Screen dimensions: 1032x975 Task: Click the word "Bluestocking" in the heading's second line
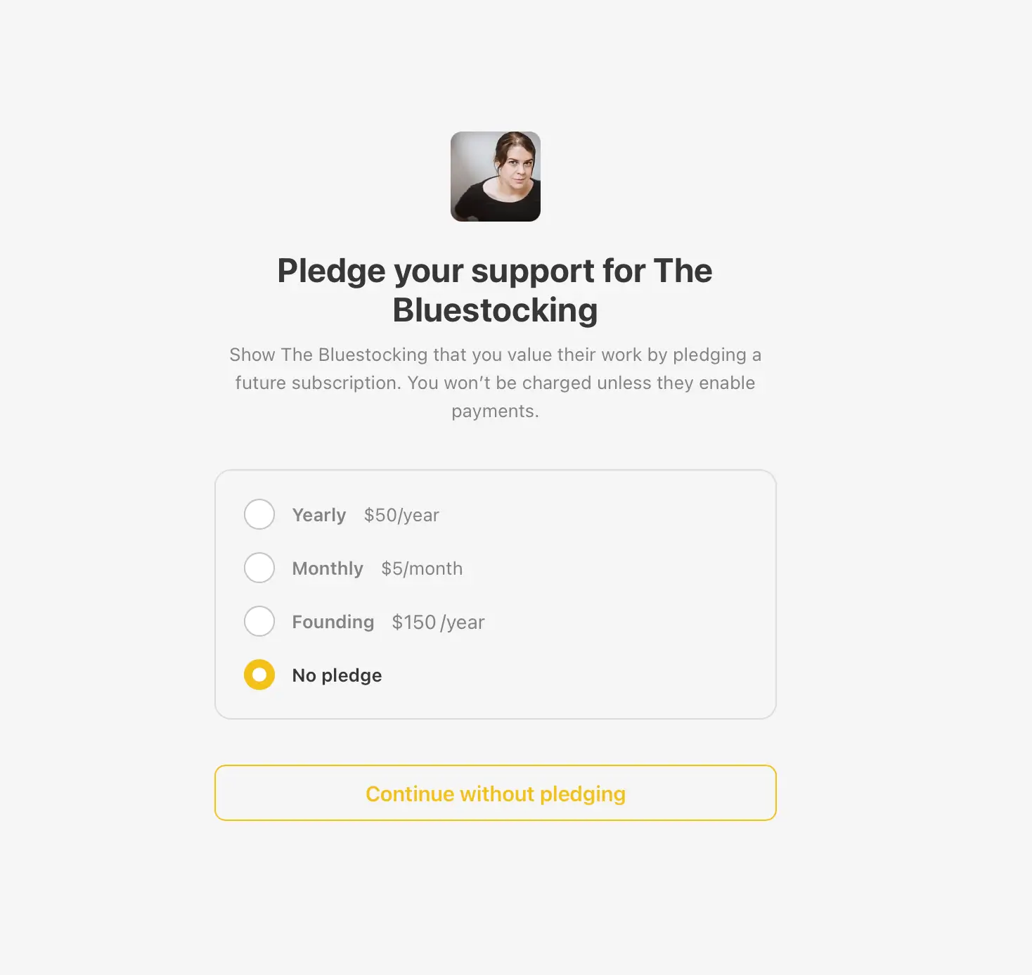495,310
